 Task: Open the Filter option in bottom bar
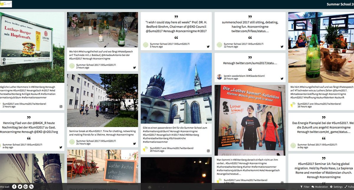[305, 187]
